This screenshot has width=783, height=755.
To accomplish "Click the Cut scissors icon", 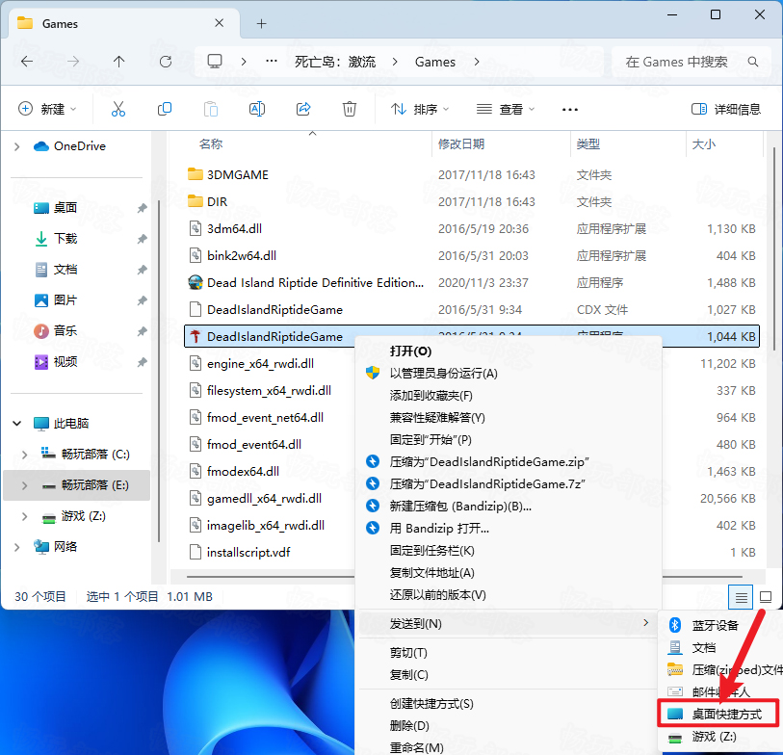I will pyautogui.click(x=118, y=109).
